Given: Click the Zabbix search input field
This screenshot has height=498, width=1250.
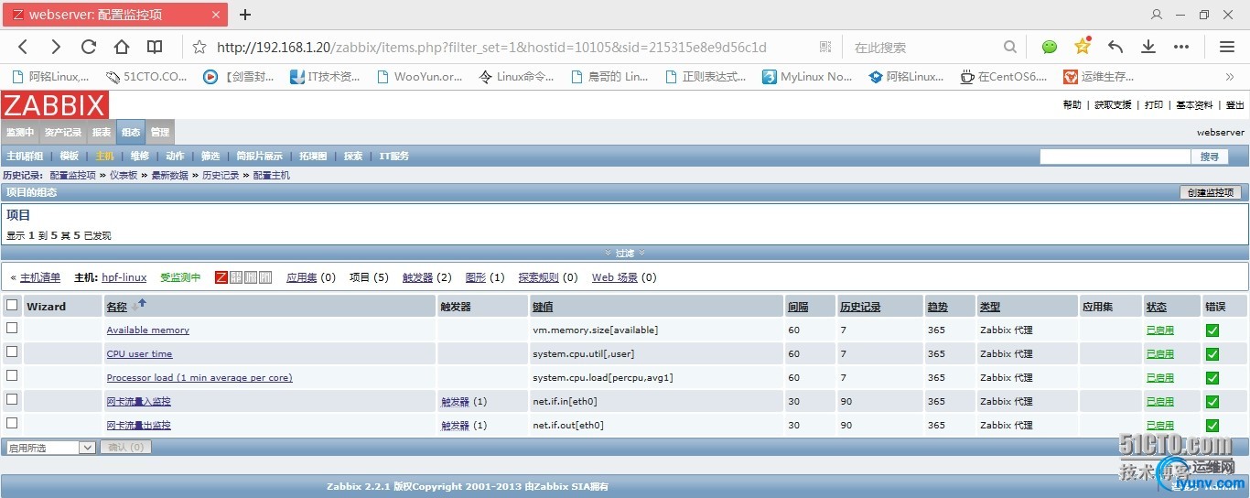Looking at the screenshot, I should pyautogui.click(x=1115, y=157).
